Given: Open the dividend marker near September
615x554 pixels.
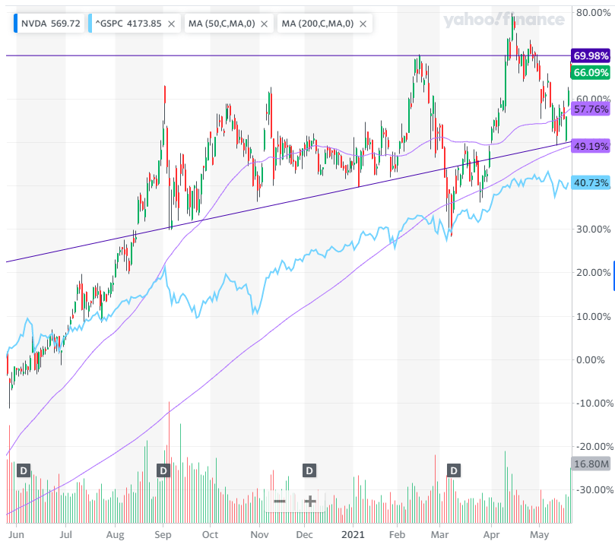Looking at the screenshot, I should click(x=163, y=470).
